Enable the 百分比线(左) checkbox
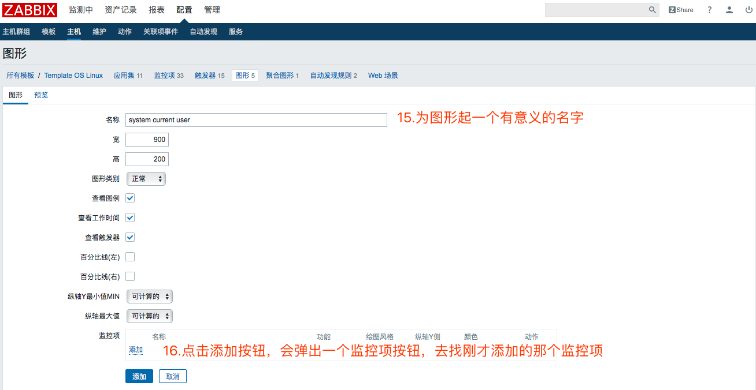 point(130,257)
